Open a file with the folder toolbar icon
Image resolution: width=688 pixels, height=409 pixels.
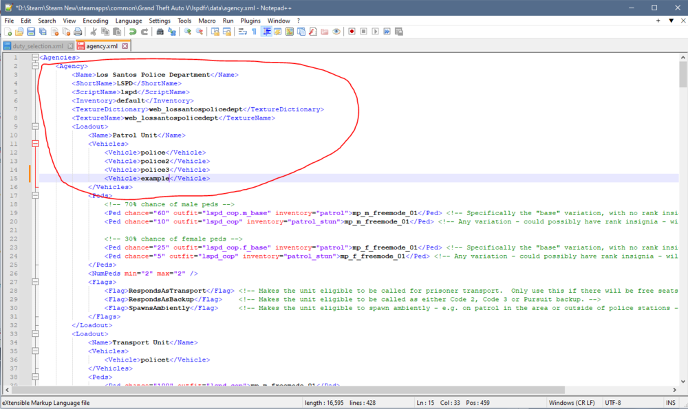point(19,31)
